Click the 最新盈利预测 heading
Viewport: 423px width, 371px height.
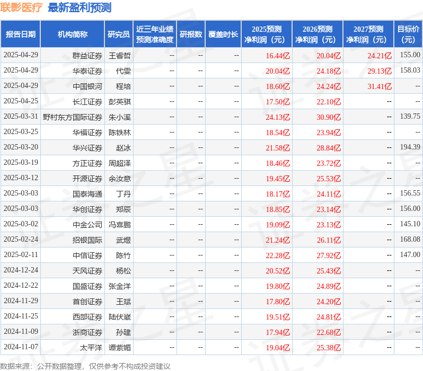80,7
